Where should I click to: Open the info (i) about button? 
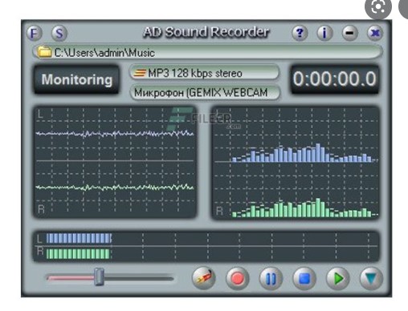[x=324, y=33]
